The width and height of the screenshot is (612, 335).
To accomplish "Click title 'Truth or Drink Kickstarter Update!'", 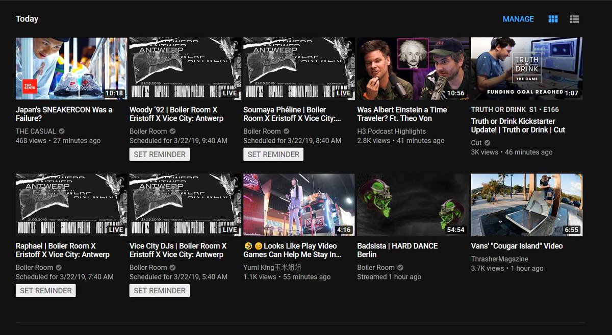I will click(518, 125).
